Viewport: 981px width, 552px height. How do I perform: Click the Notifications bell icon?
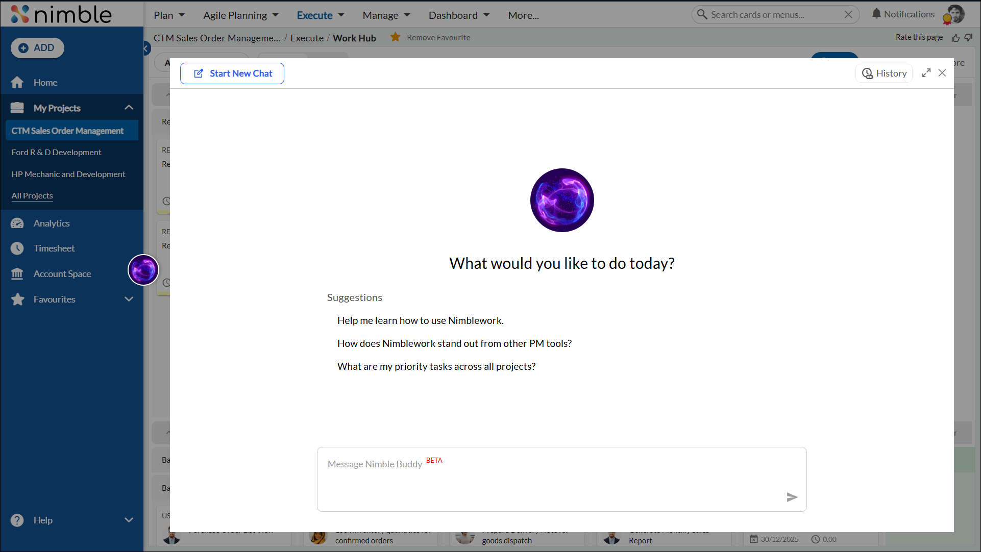tap(876, 14)
